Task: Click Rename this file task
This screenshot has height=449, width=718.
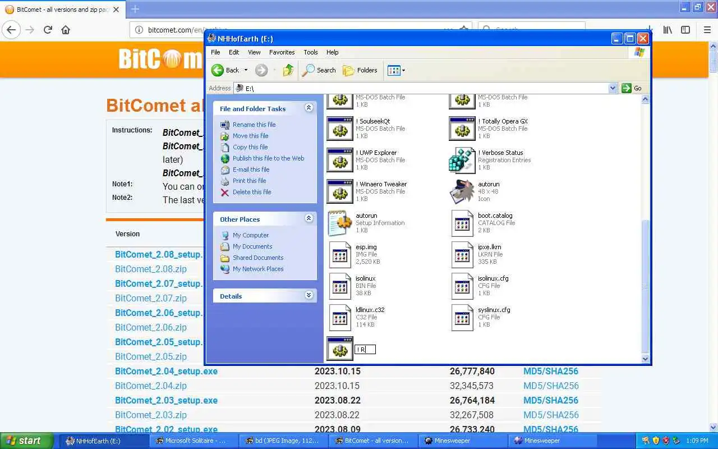Action: (254, 125)
